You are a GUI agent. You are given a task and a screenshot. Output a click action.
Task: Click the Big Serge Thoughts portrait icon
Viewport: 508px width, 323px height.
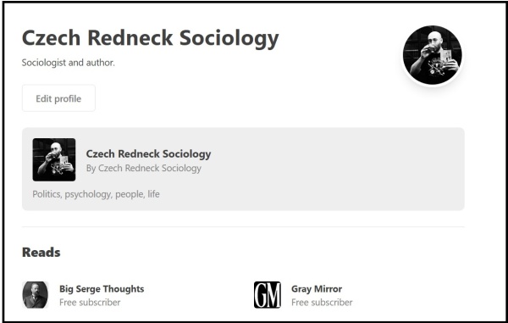point(36,295)
